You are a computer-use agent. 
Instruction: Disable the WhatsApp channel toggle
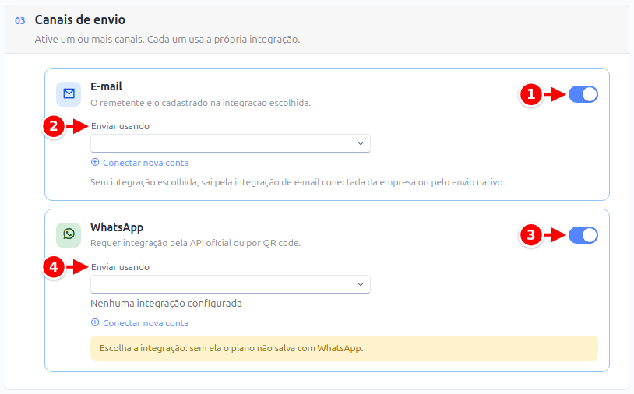[583, 235]
